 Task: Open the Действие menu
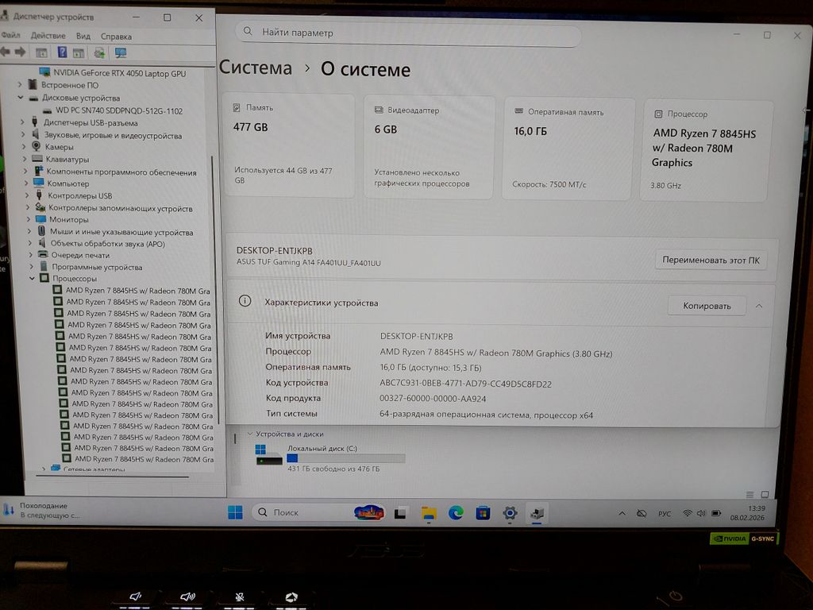point(48,36)
